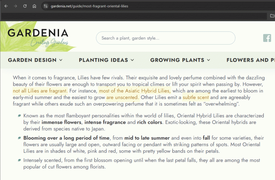This screenshot has height=180, width=275.
Task: Click the leaf bullet beside 'Known as the most flamboyant'
Action: point(19,116)
